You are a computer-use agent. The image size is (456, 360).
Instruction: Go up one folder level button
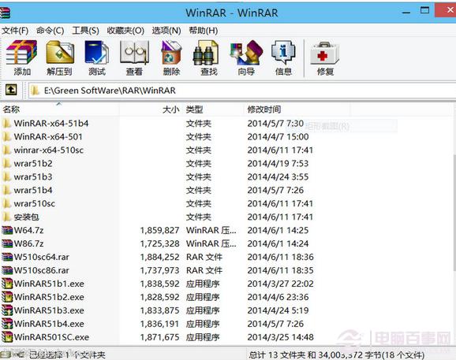click(x=11, y=90)
